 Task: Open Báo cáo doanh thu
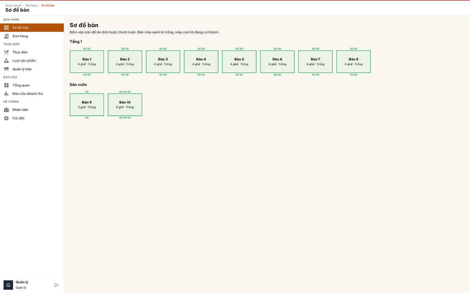pyautogui.click(x=32, y=94)
